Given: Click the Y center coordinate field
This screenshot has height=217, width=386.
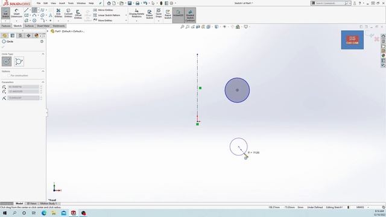Looking at the screenshot, I should (24, 92).
